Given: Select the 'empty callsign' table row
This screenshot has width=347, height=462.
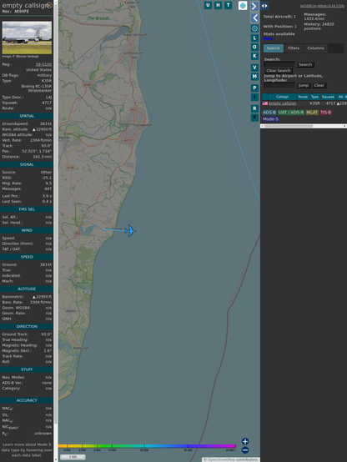Looking at the screenshot, I should click(304, 103).
